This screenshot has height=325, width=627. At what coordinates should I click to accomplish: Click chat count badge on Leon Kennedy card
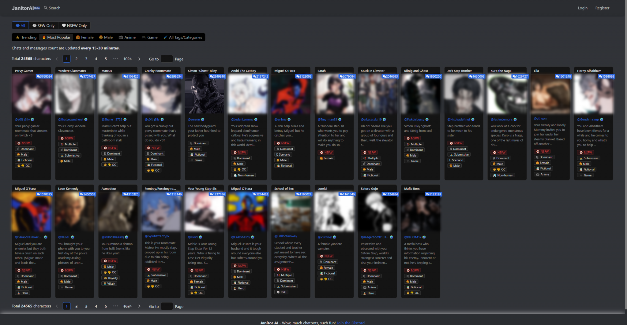[x=88, y=194]
